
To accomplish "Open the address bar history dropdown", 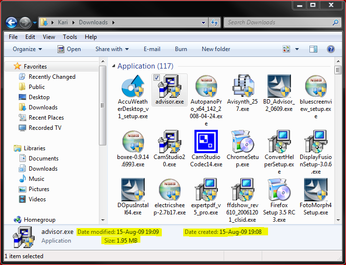I will [203, 22].
